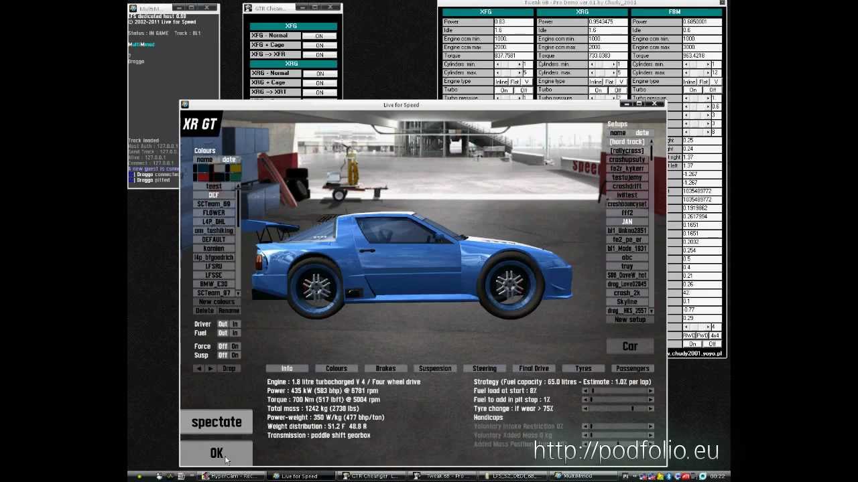
Task: Click the OK button
Action: click(217, 453)
